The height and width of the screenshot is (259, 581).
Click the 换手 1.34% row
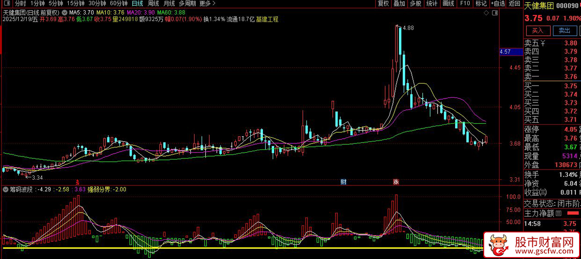(x=551, y=174)
